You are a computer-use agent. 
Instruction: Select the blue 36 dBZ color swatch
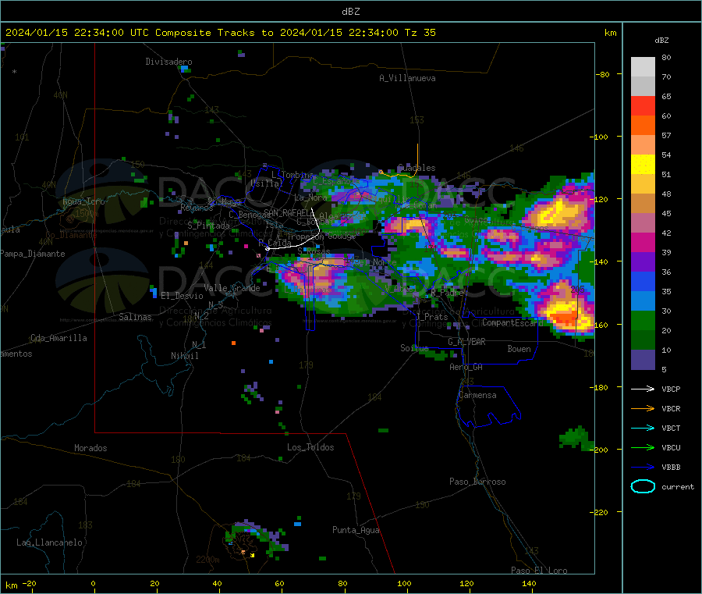643,281
